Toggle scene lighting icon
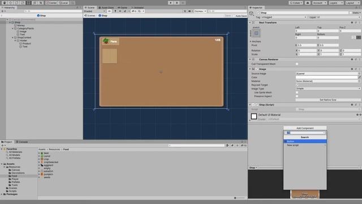The image size is (362, 204). coord(115,11)
